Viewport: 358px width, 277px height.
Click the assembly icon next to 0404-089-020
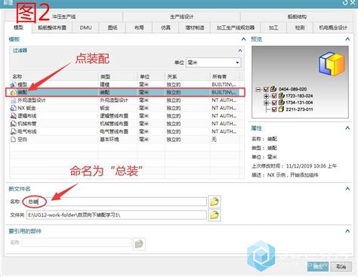pos(273,89)
